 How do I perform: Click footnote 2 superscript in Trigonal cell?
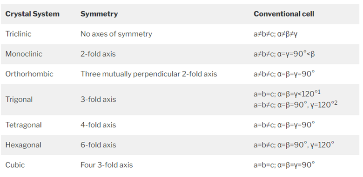336,103
